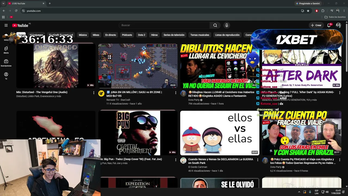This screenshot has height=196, width=348.
Task: Click the magnifier search button
Action: pyautogui.click(x=215, y=25)
